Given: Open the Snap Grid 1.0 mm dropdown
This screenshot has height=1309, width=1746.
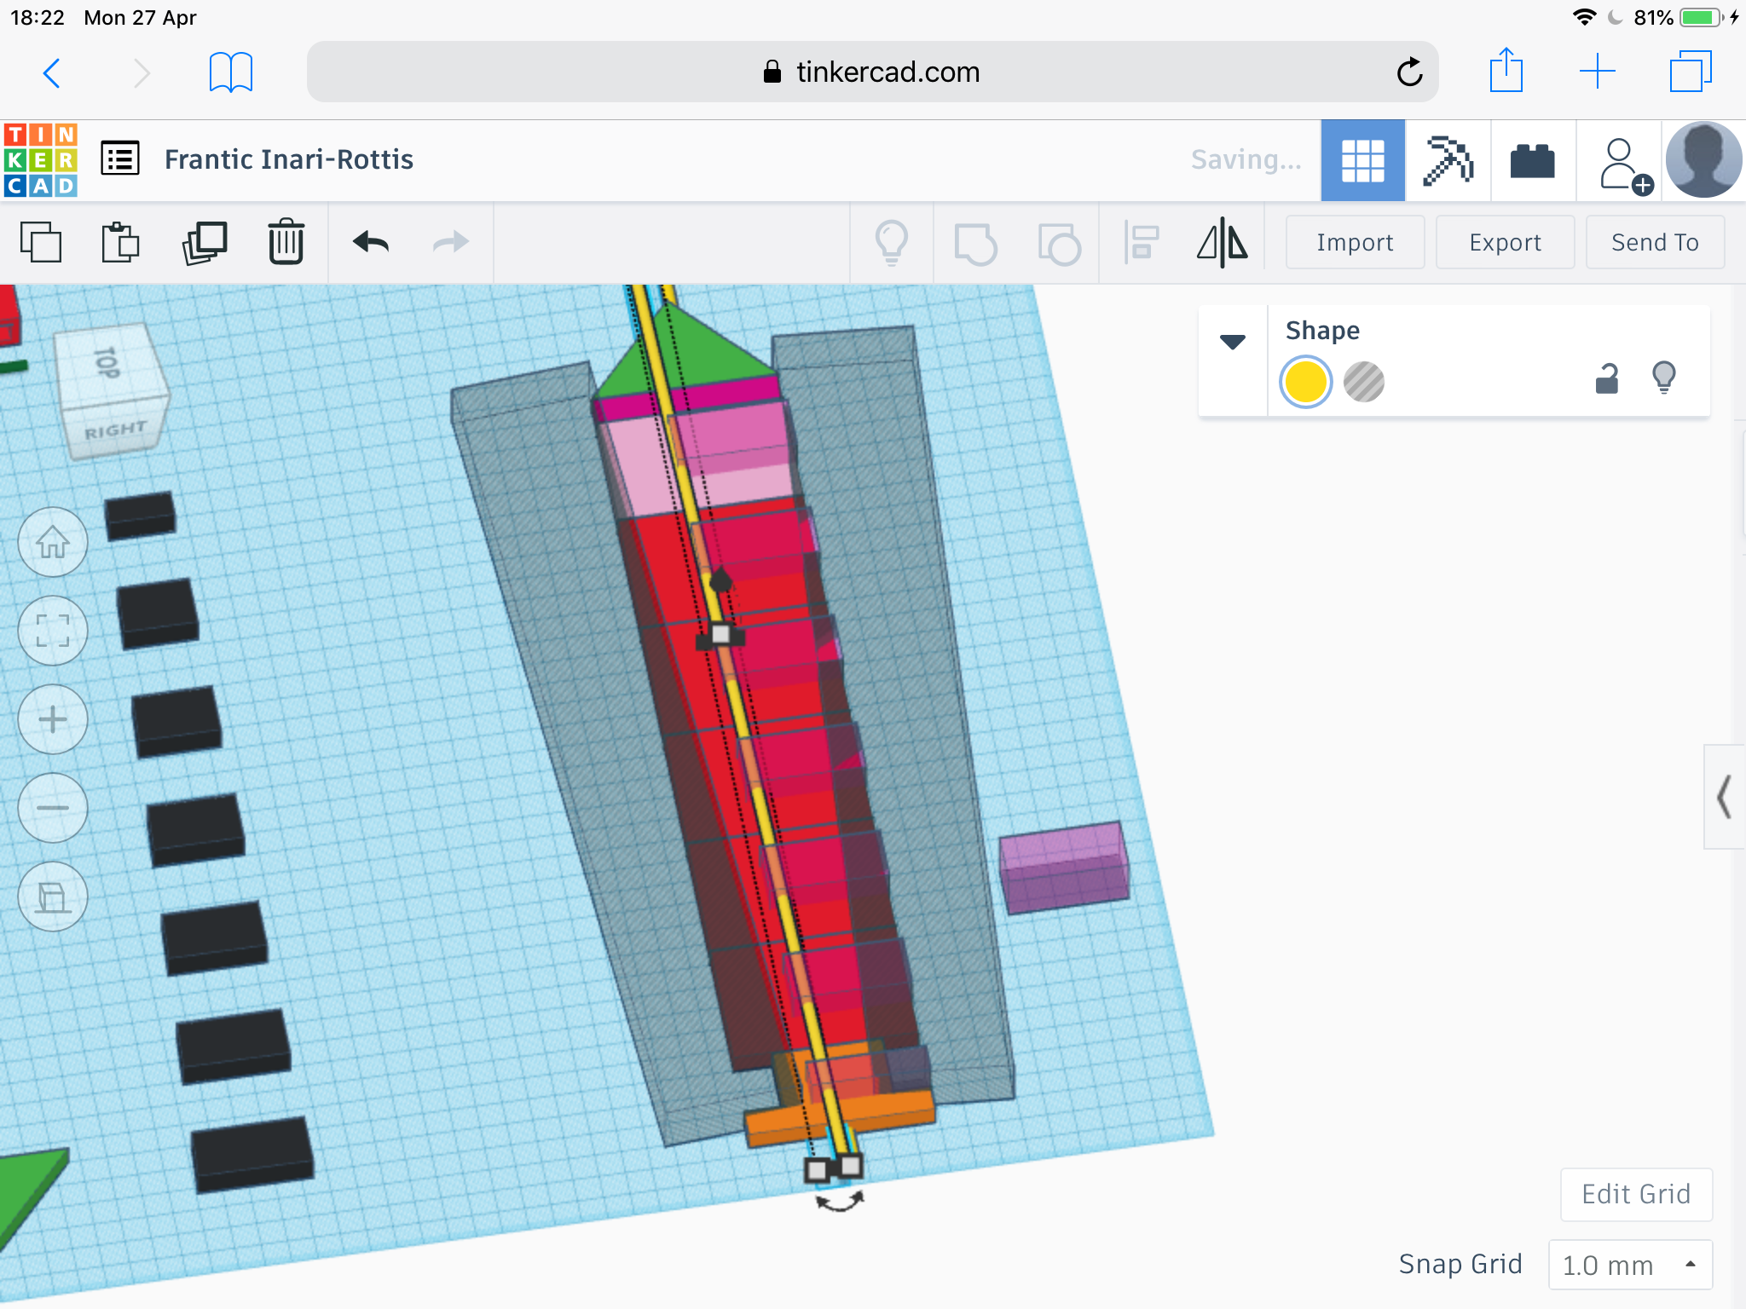Looking at the screenshot, I should point(1630,1265).
